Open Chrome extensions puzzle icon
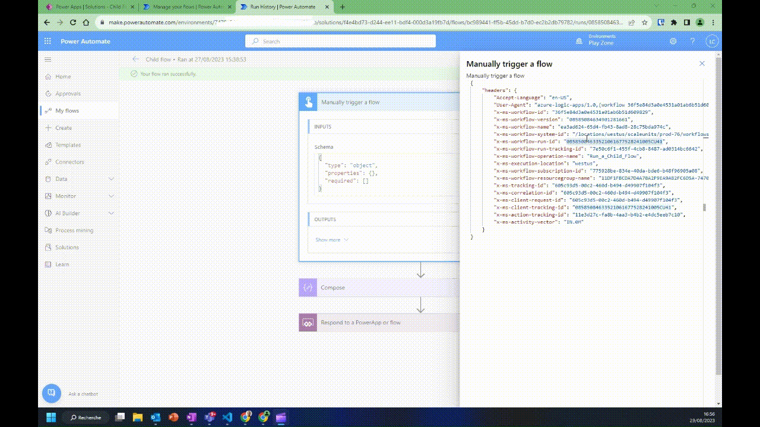This screenshot has width=760, height=427. pos(673,23)
